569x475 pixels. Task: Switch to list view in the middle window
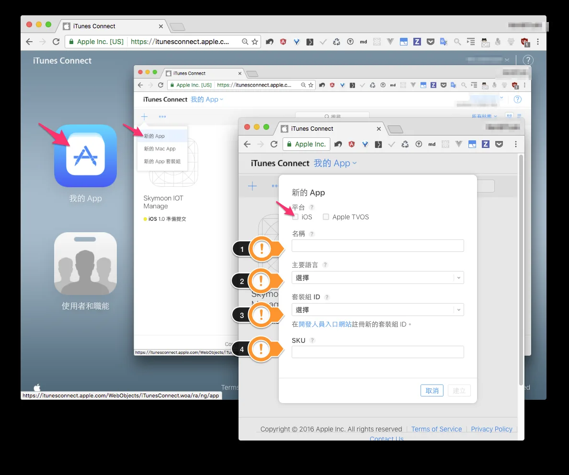[519, 116]
